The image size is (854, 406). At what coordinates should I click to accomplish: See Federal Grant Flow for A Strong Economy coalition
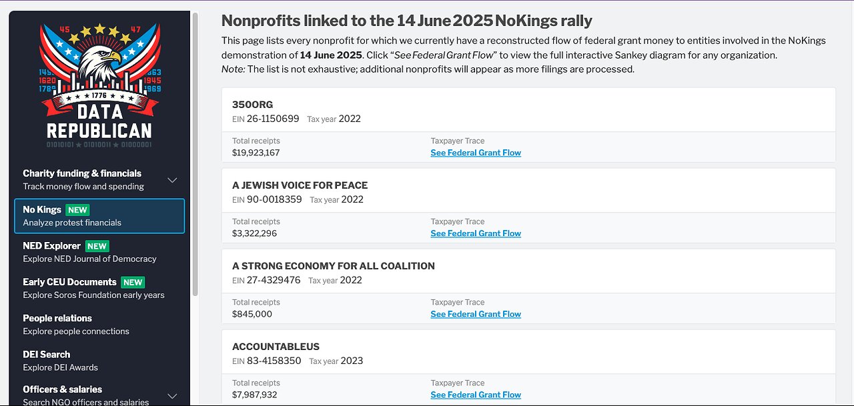point(476,314)
